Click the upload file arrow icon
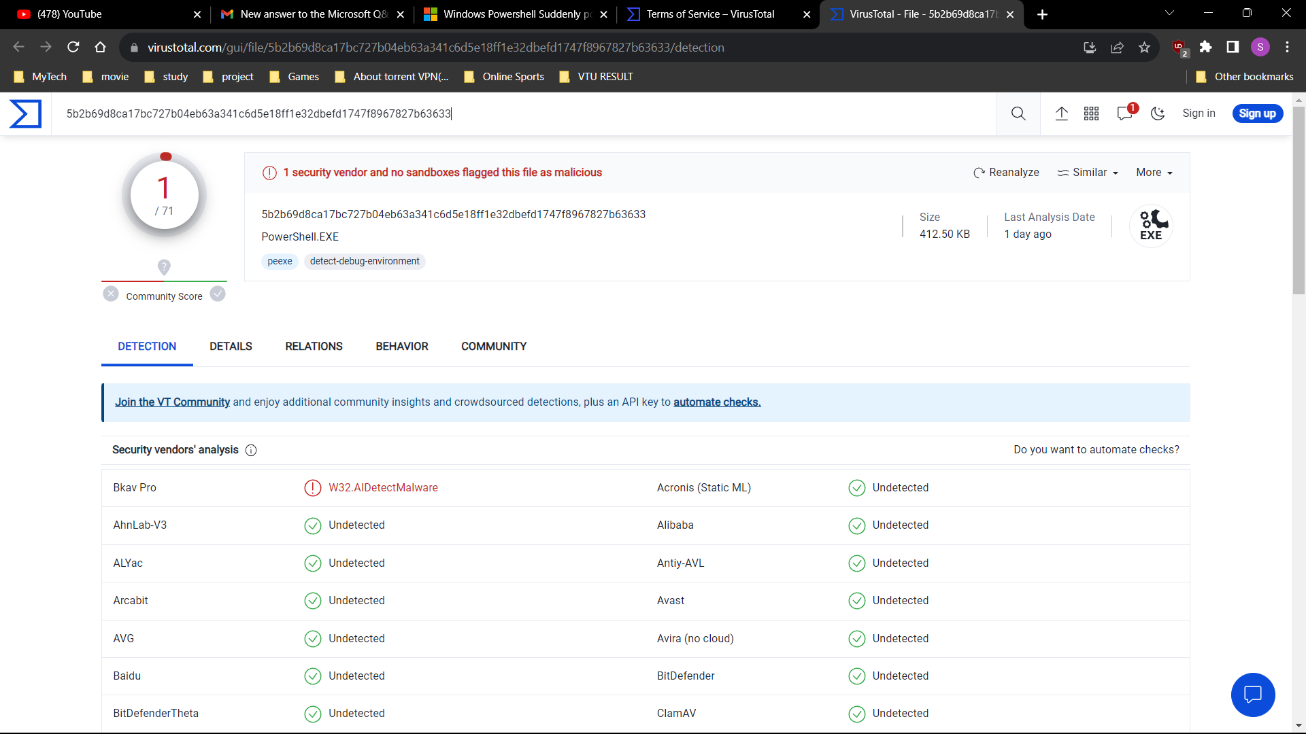Screen dimensions: 1306x734 1061,113
